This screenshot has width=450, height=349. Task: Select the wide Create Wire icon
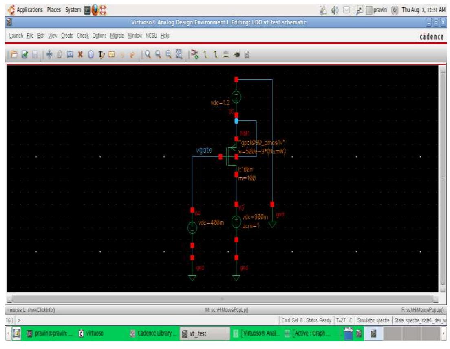pyautogui.click(x=216, y=54)
